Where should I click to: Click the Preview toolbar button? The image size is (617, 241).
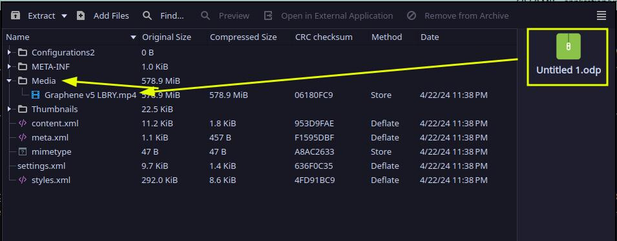tap(225, 15)
